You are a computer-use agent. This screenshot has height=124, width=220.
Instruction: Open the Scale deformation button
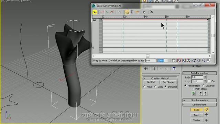pos(197,110)
